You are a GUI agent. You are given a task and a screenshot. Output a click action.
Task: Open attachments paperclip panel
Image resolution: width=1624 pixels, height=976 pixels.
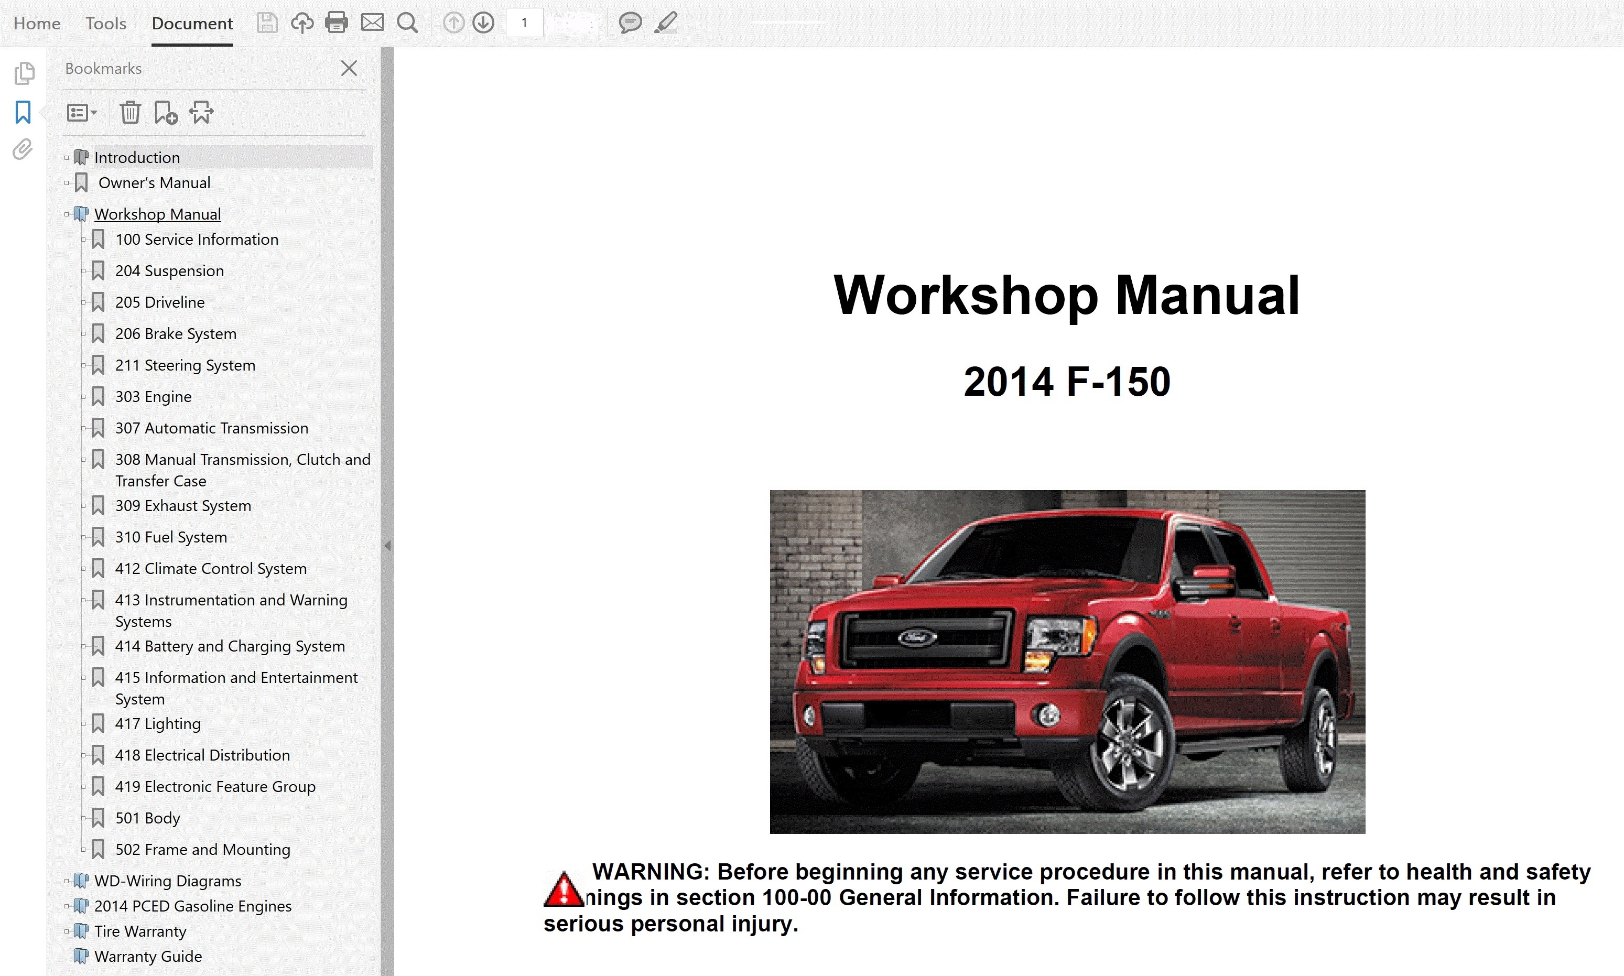23,149
